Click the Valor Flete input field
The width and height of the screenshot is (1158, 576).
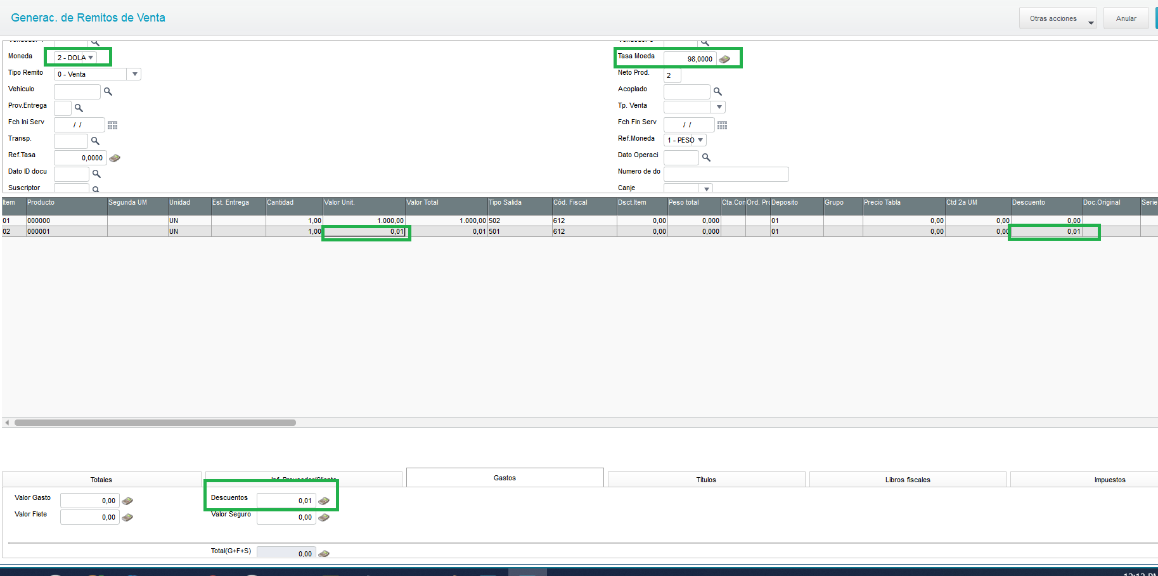89,517
